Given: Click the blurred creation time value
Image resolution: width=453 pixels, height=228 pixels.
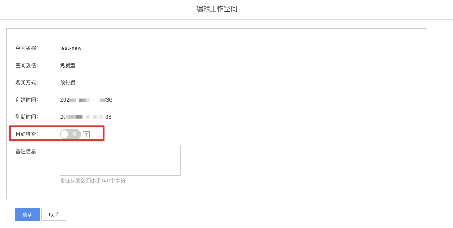Looking at the screenshot, I should pos(86,100).
